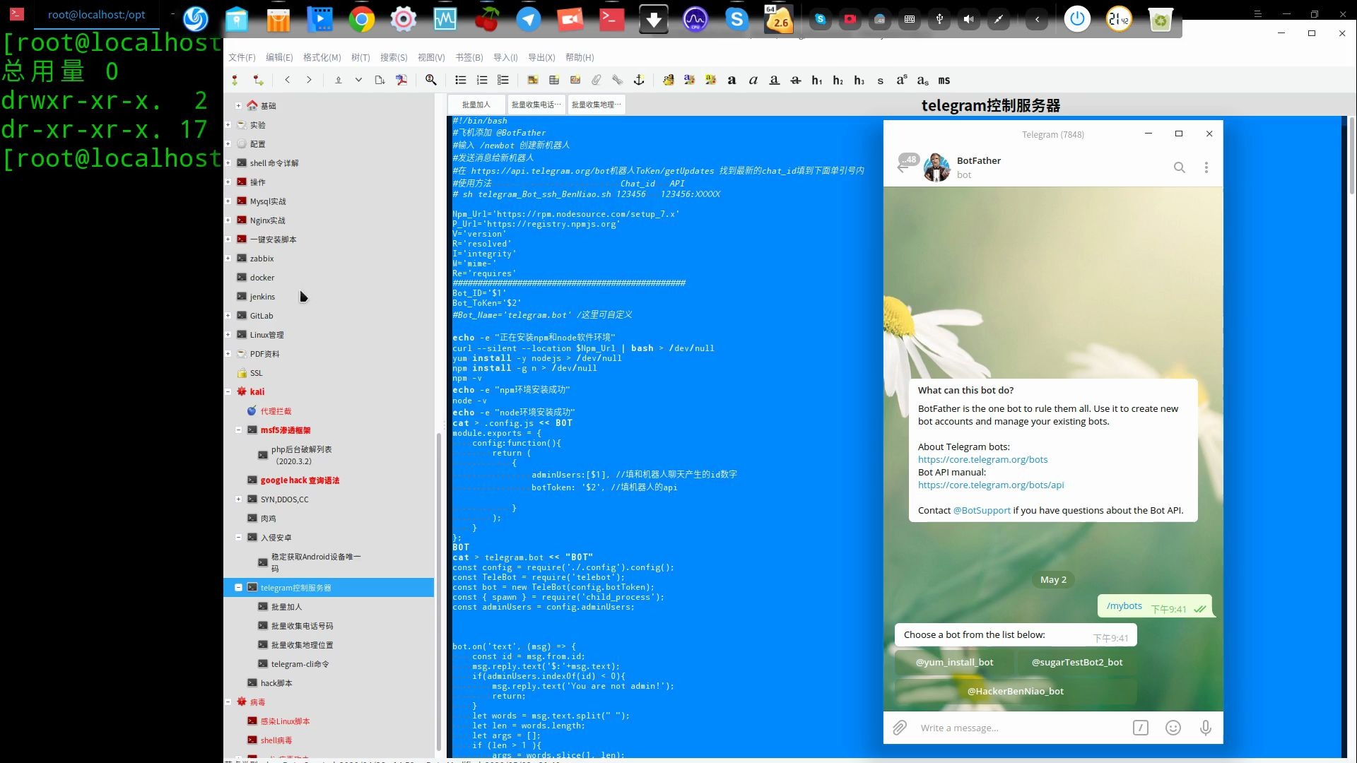1357x763 pixels.
Task: Click Telegram microphone voice message icon
Action: pyautogui.click(x=1206, y=728)
